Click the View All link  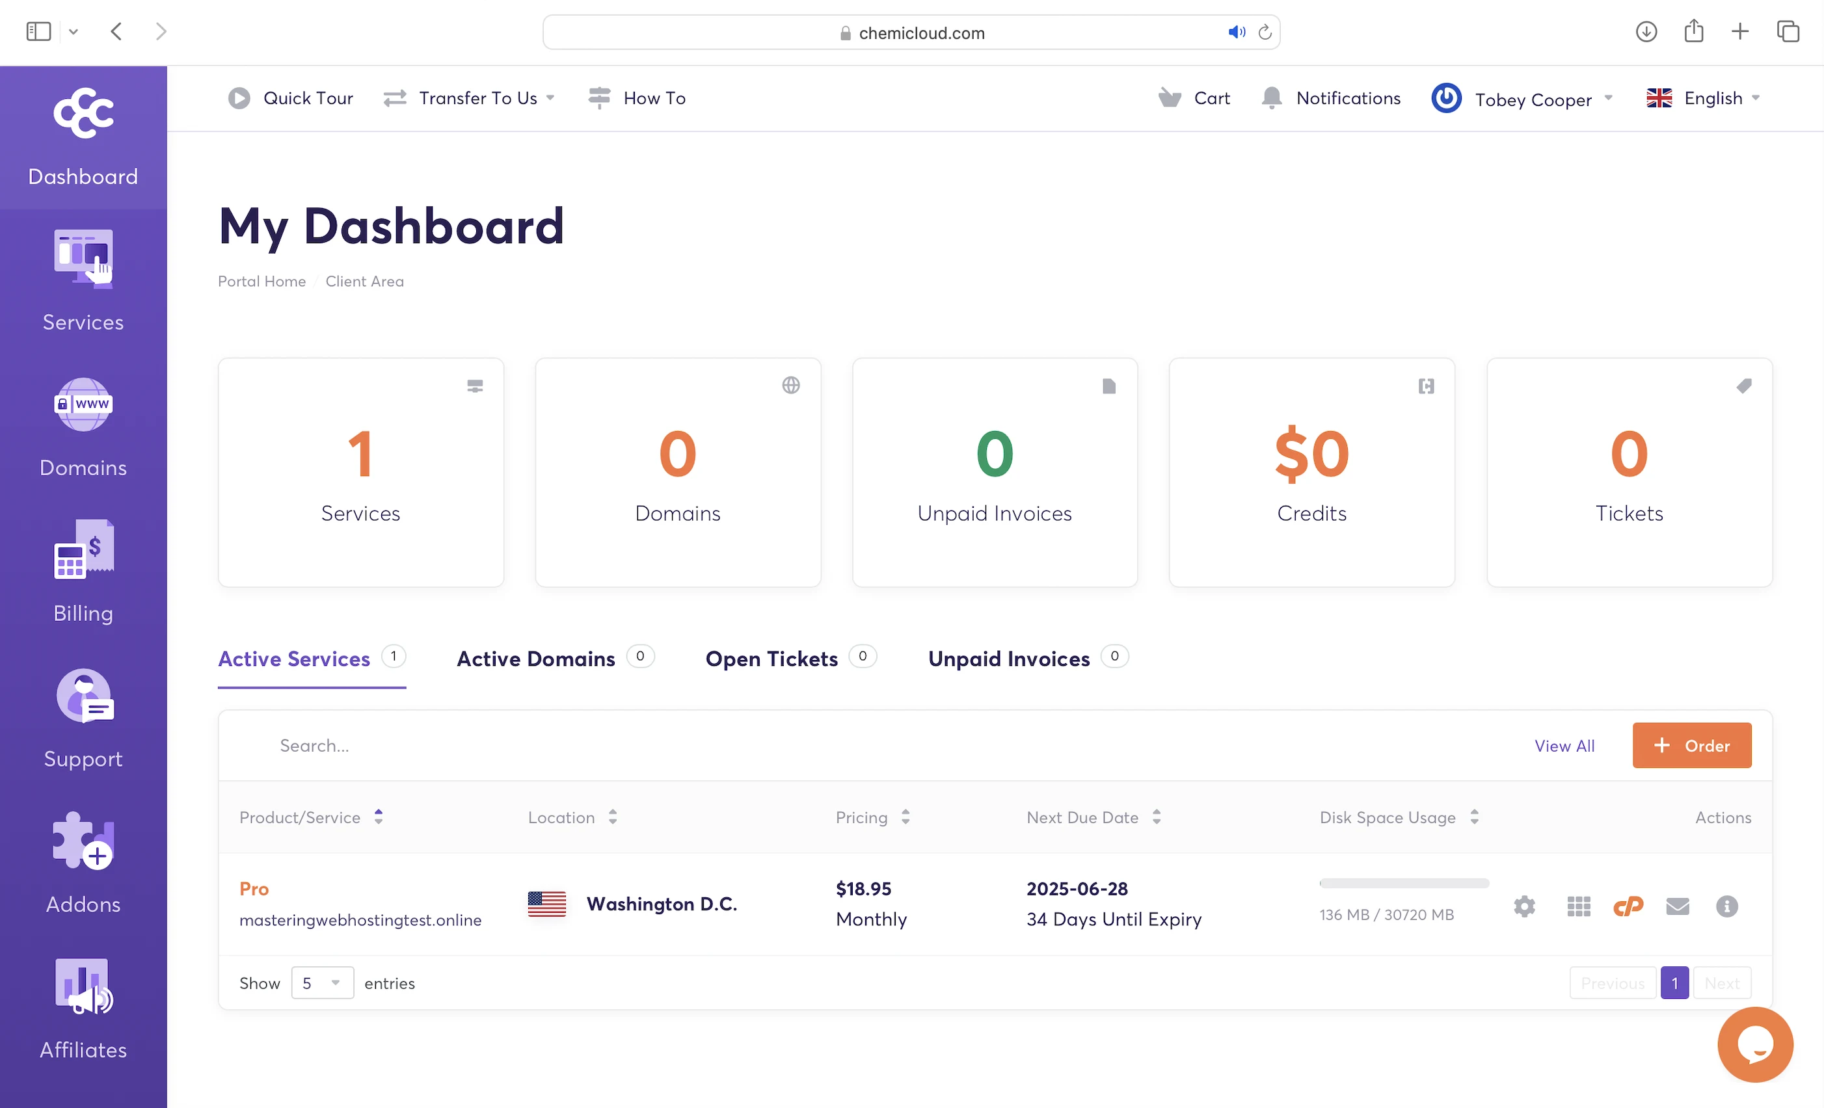1564,745
